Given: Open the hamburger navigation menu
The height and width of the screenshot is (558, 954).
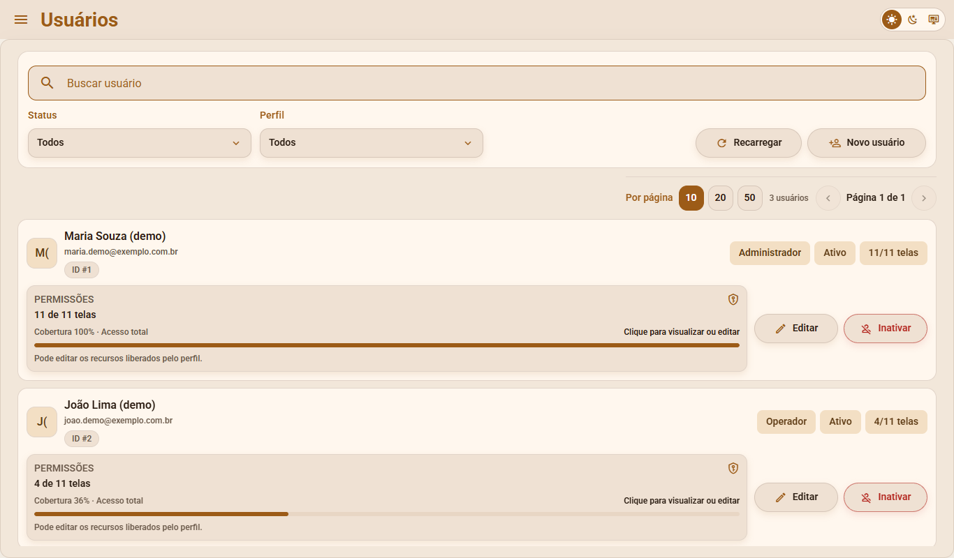Looking at the screenshot, I should (21, 20).
